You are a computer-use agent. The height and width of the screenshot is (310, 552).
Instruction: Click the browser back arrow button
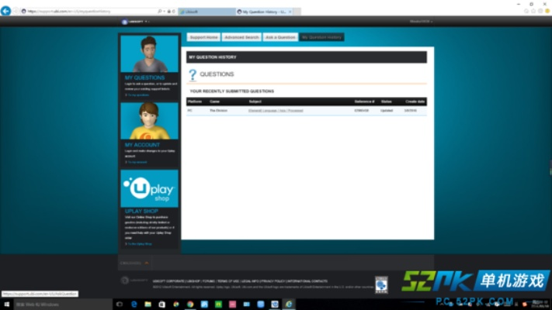[x=7, y=11]
